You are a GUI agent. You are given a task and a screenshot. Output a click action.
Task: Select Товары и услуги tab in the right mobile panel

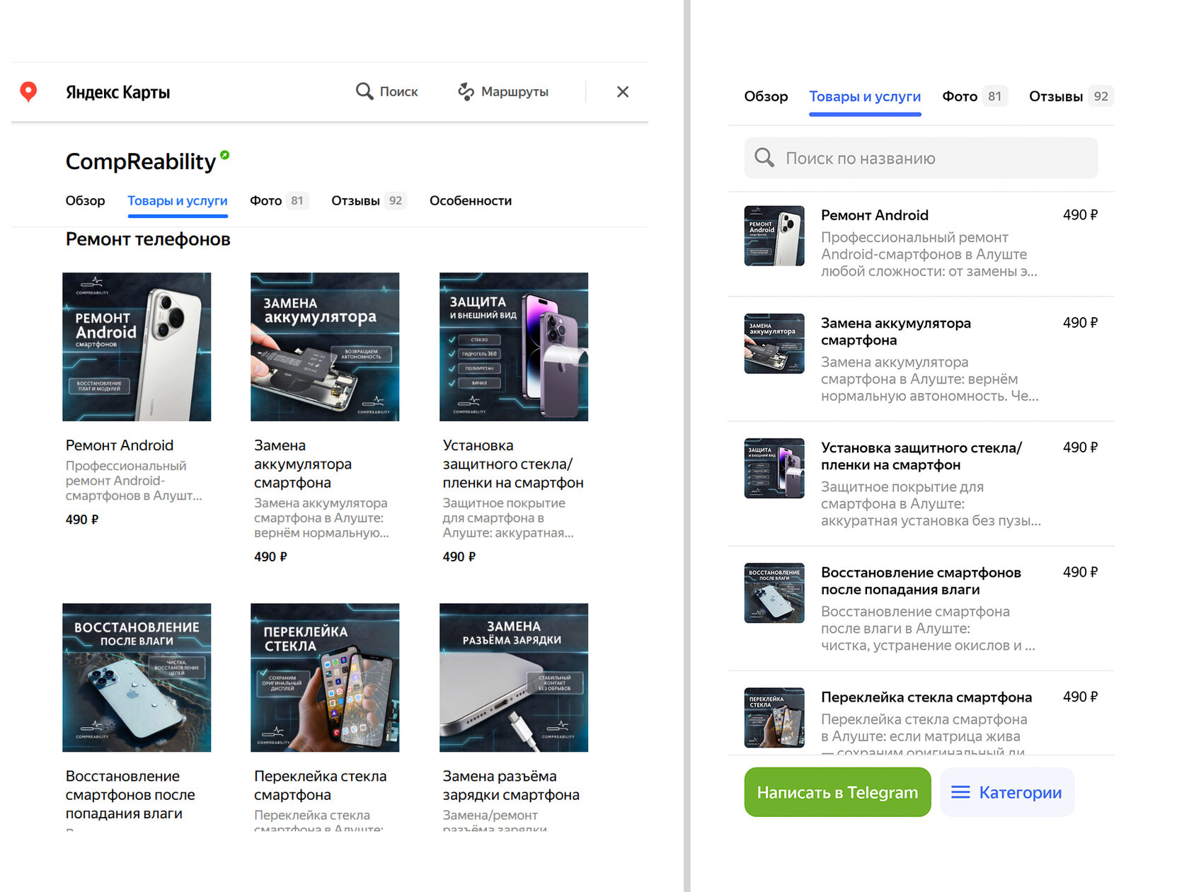pos(865,96)
